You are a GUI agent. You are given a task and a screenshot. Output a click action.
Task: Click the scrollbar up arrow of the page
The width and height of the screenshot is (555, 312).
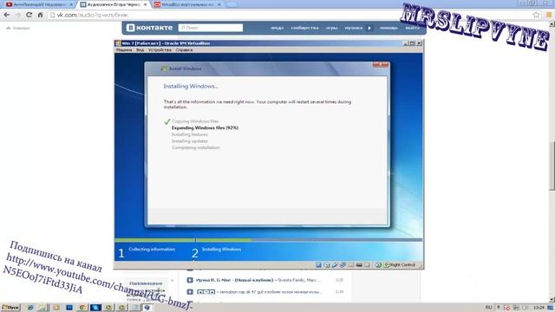[552, 23]
